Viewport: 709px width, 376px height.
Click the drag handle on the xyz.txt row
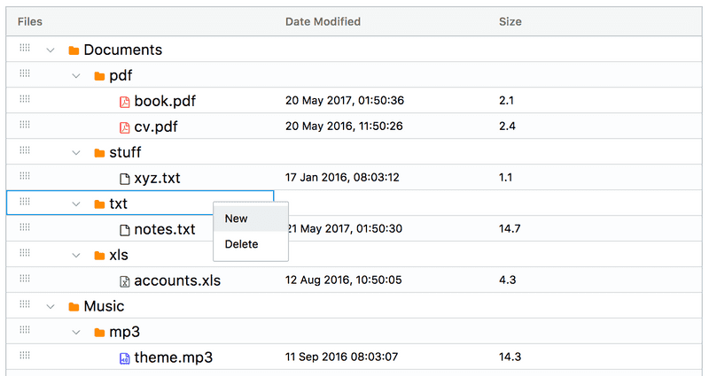pos(25,175)
